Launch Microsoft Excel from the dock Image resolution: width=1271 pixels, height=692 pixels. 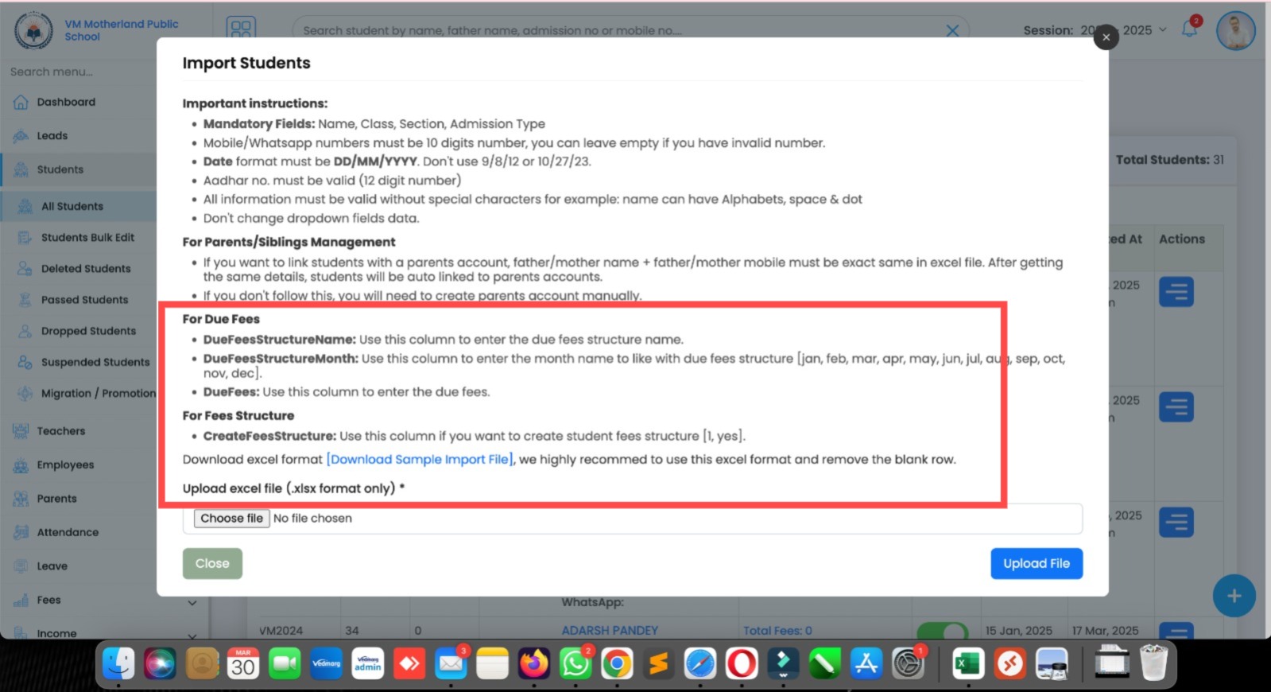[967, 663]
